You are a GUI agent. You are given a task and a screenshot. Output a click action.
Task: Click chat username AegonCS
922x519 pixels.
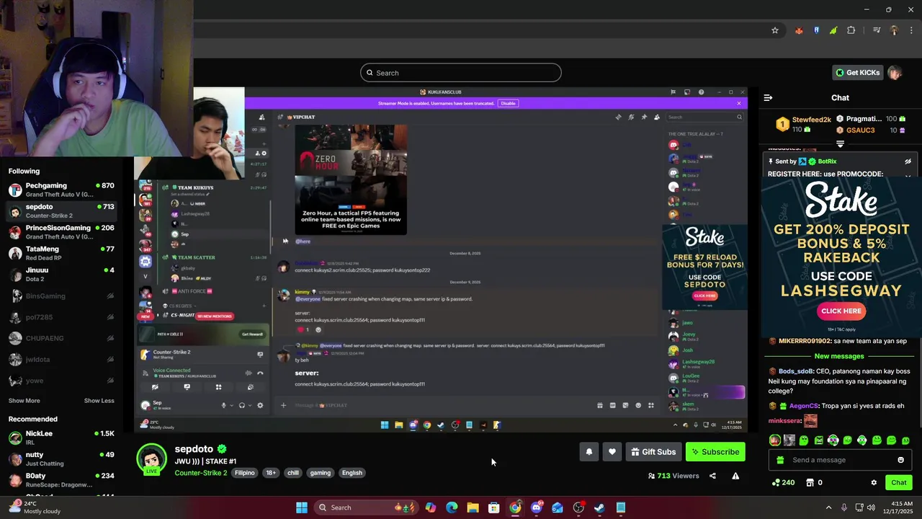[x=804, y=406]
